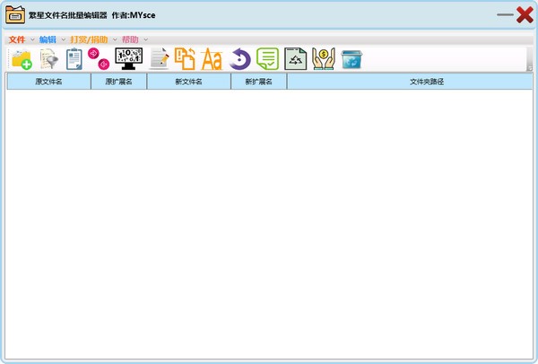Click the 新扩展名 column header
This screenshot has height=364, width=538.
[259, 82]
